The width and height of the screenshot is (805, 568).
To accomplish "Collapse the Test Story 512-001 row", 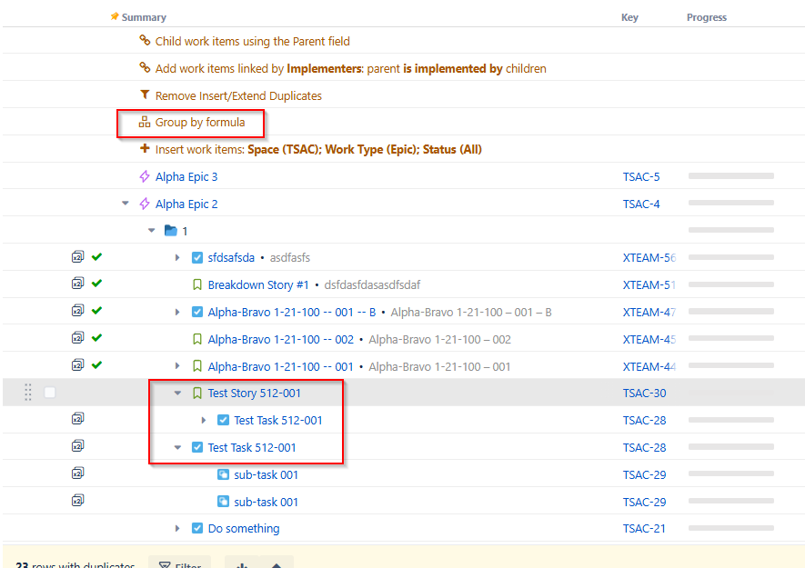I will [x=177, y=393].
